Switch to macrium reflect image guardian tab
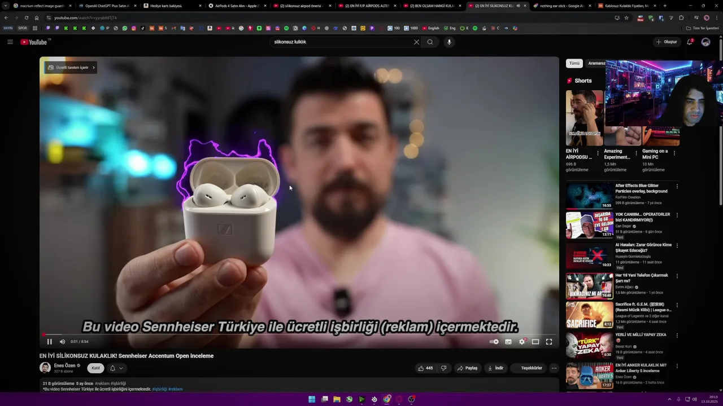 [42, 6]
